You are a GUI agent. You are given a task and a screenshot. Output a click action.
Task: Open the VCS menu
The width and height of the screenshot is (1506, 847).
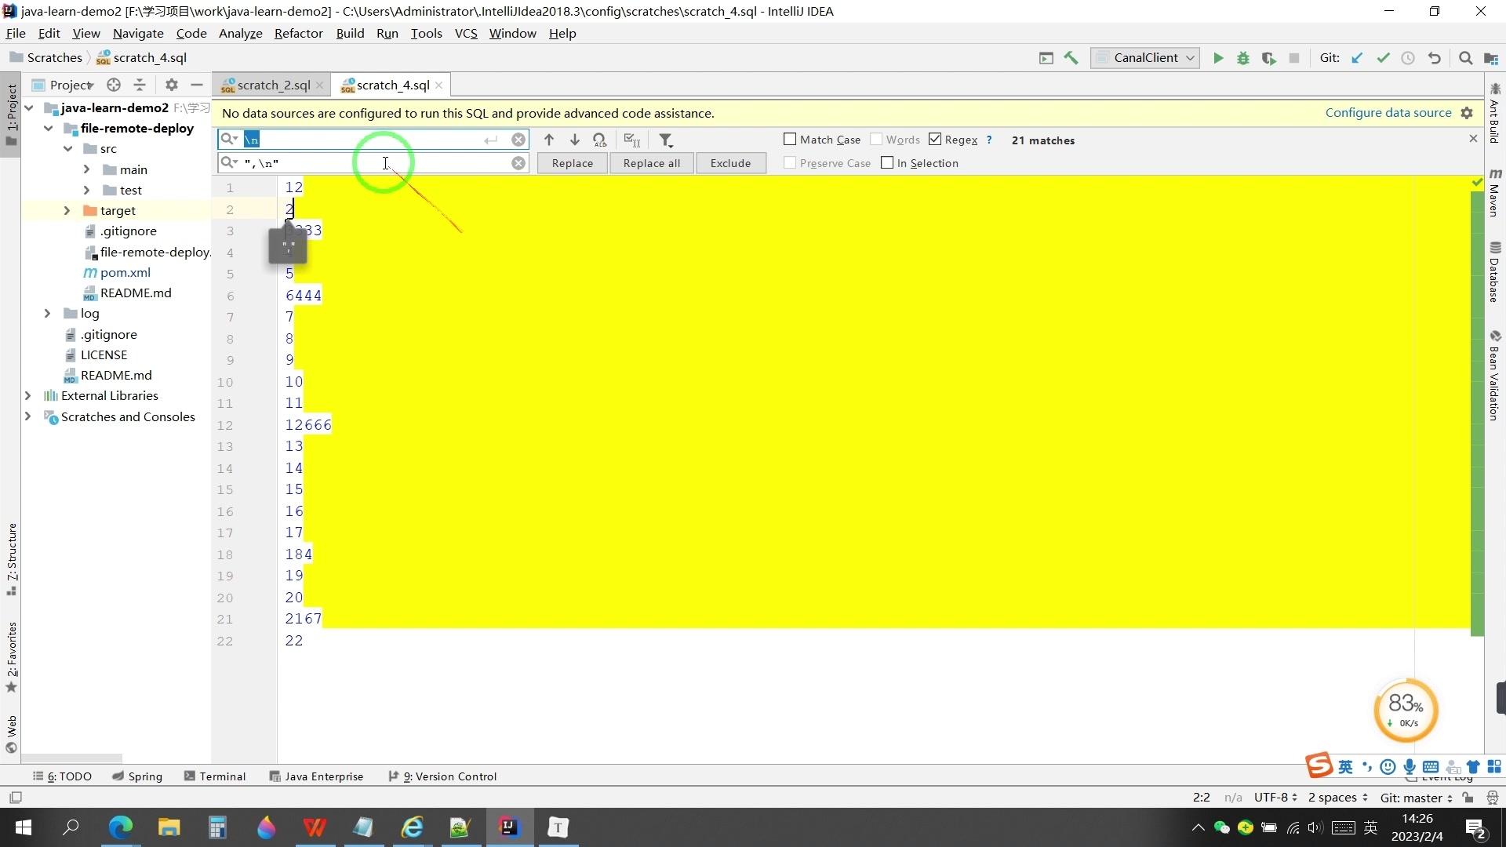(466, 33)
